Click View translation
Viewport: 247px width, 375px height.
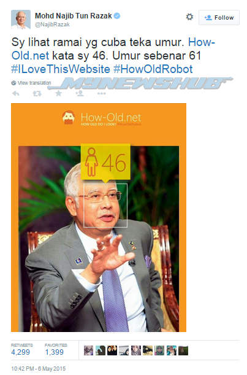pos(34,83)
